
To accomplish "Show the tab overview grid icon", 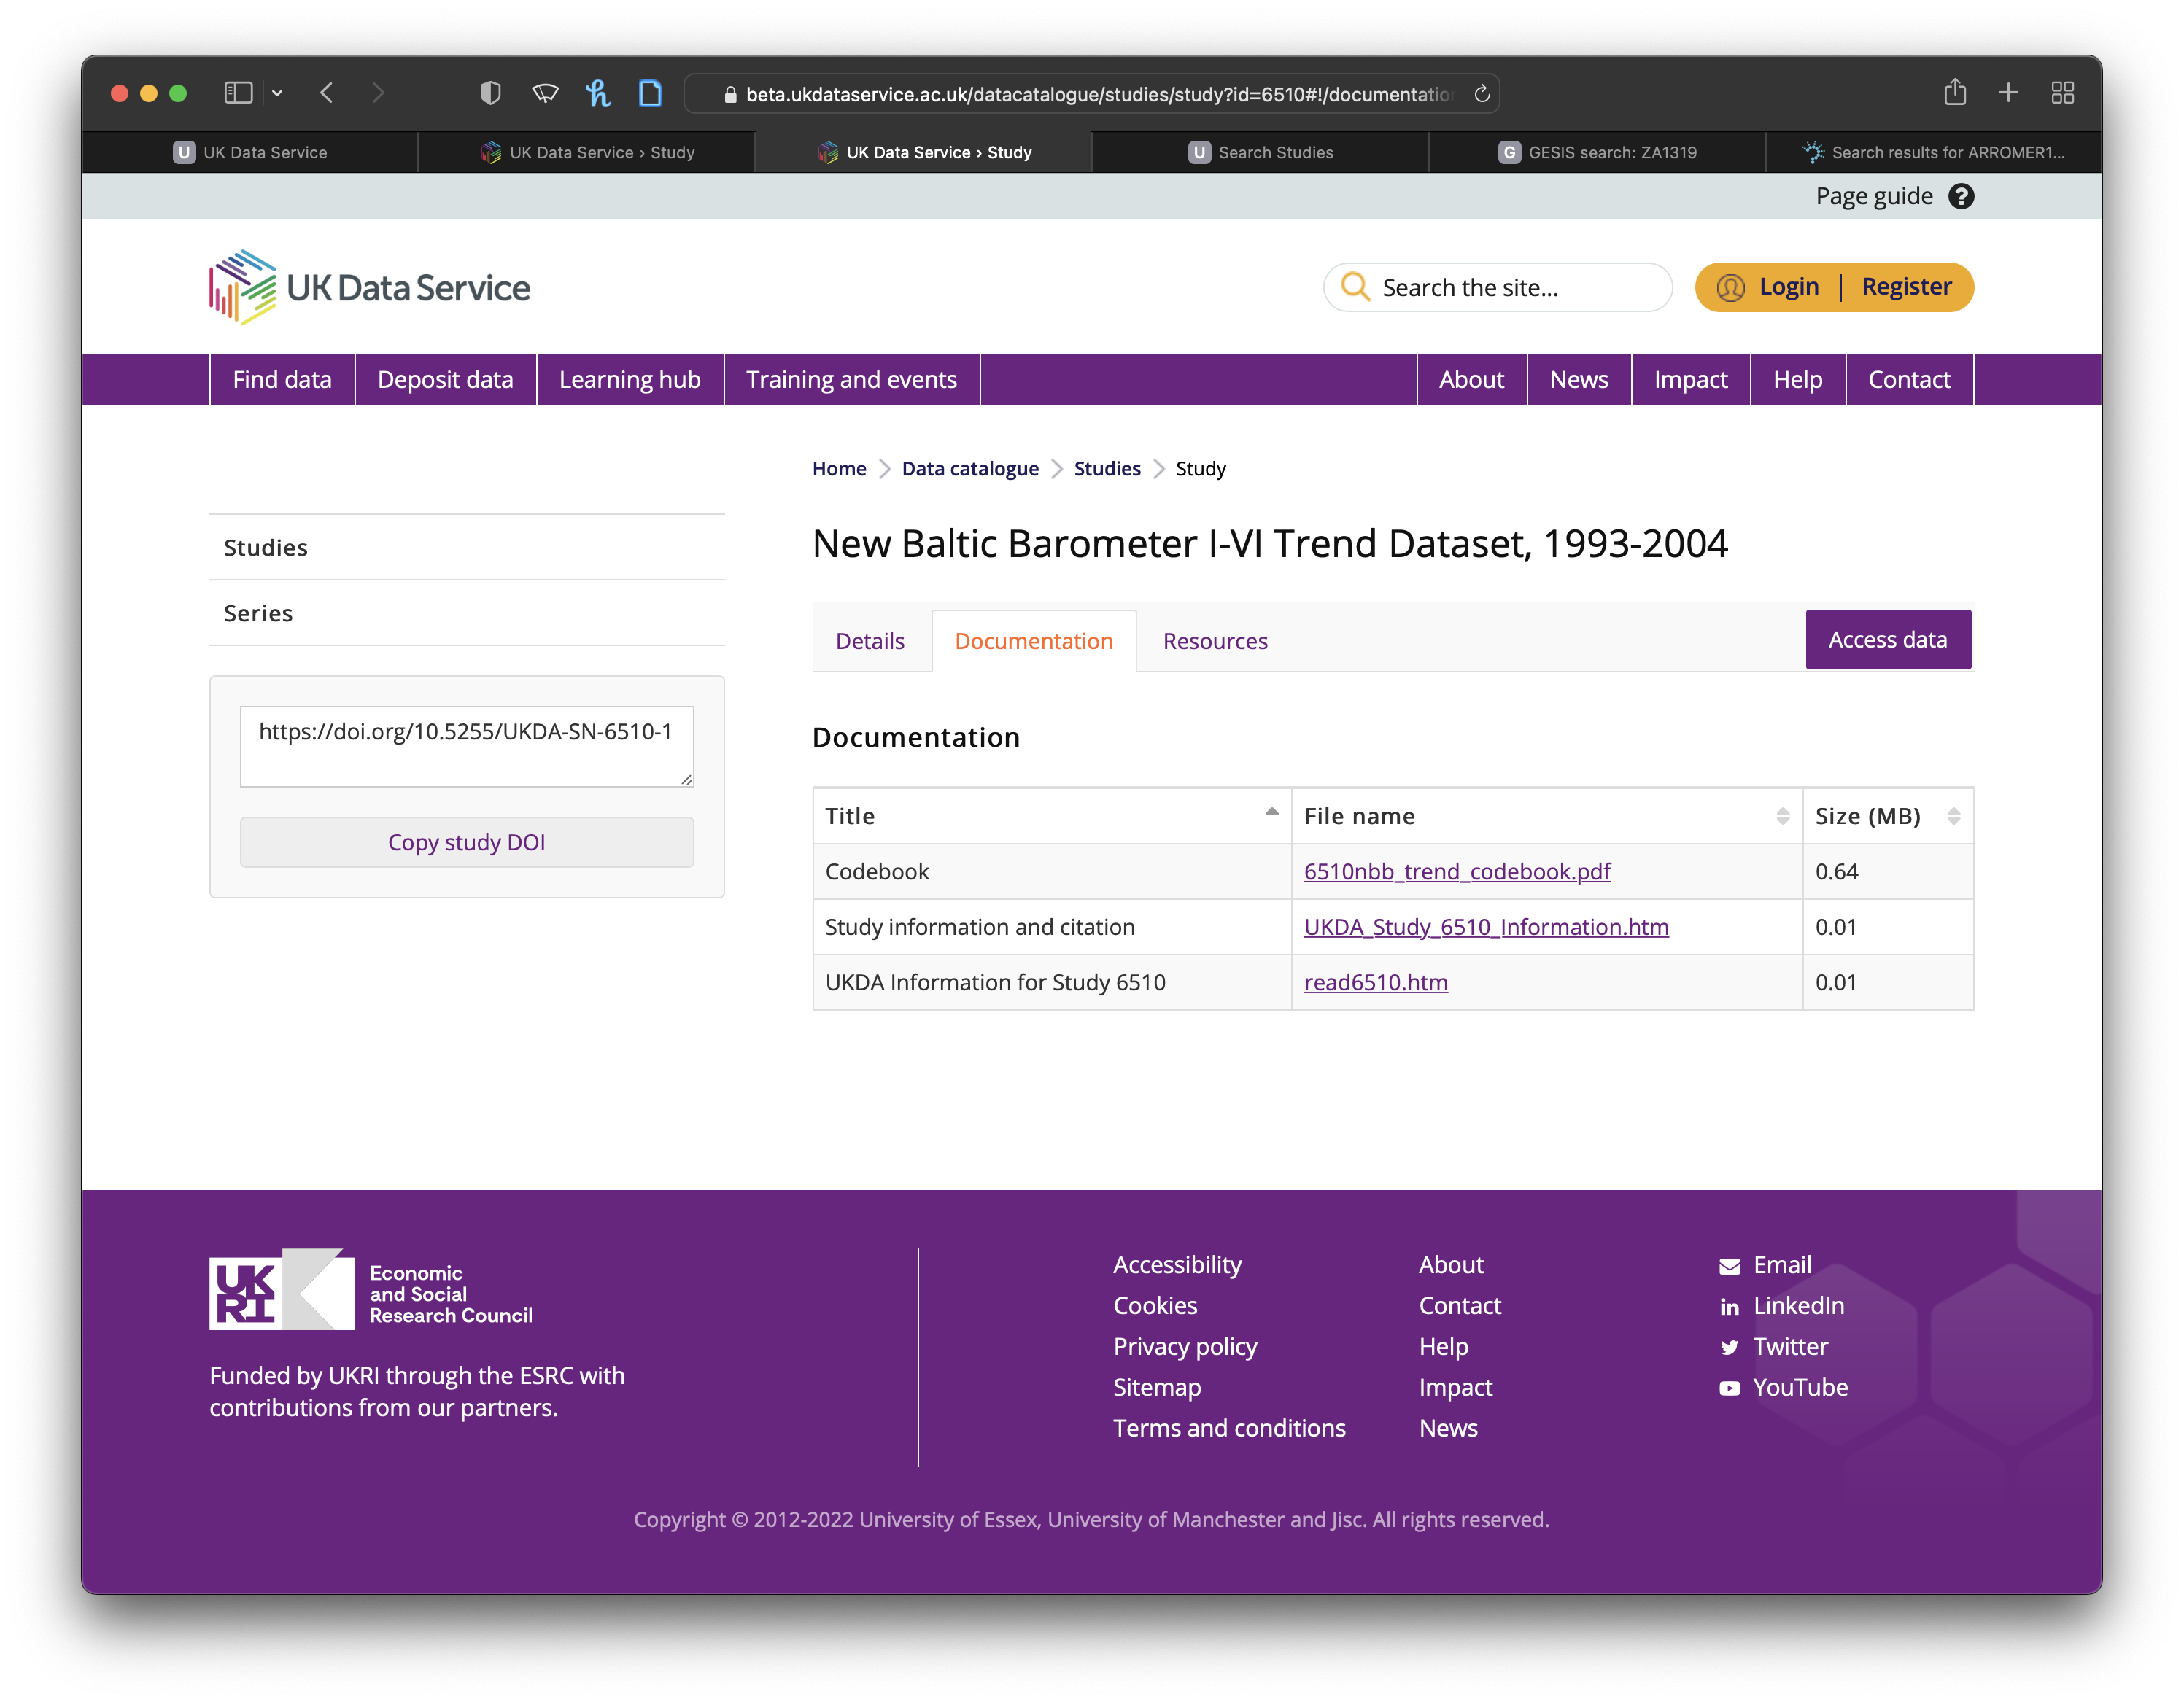I will tap(2062, 93).
